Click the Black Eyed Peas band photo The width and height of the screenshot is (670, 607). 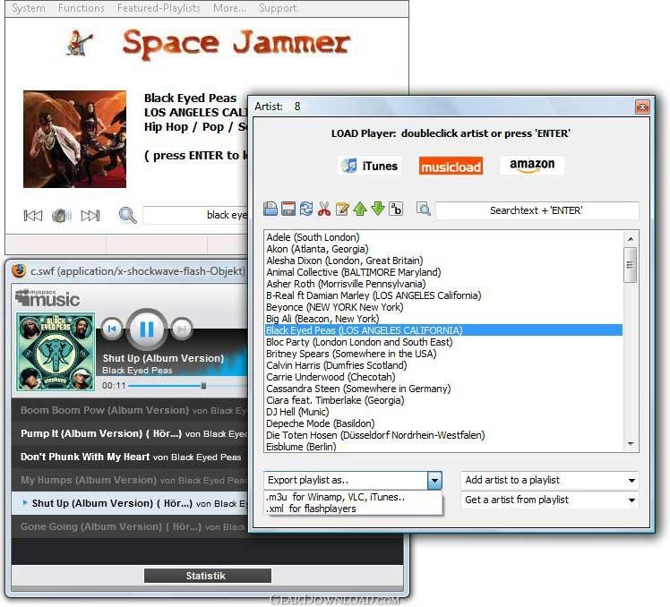[74, 139]
